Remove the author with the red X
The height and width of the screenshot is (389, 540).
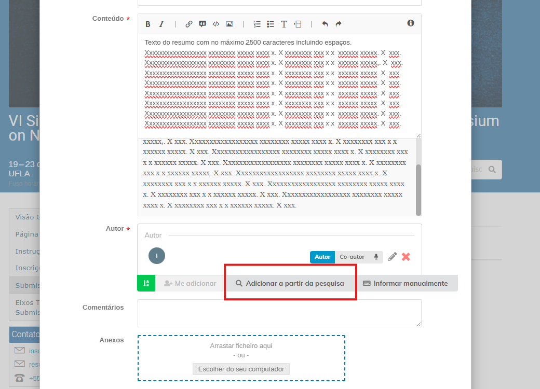pos(406,257)
